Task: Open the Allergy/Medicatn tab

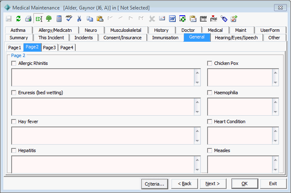Action: pos(55,30)
